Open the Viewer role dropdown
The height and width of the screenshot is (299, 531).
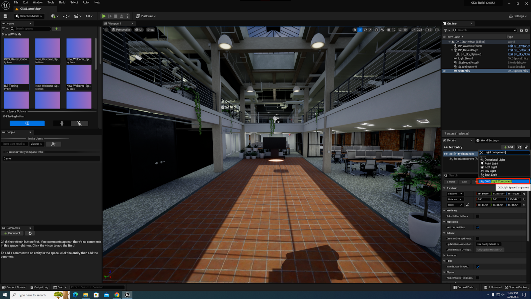coord(37,144)
